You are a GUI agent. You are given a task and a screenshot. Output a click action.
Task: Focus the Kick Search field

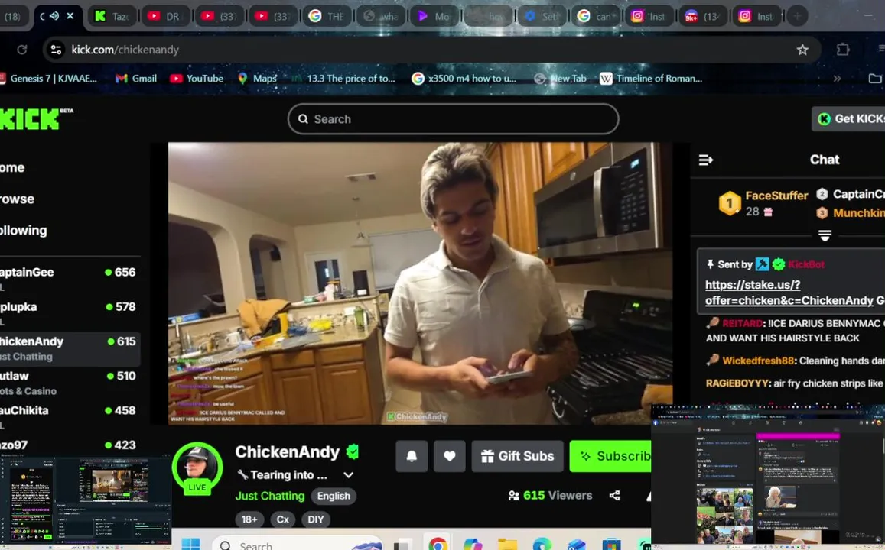point(454,119)
